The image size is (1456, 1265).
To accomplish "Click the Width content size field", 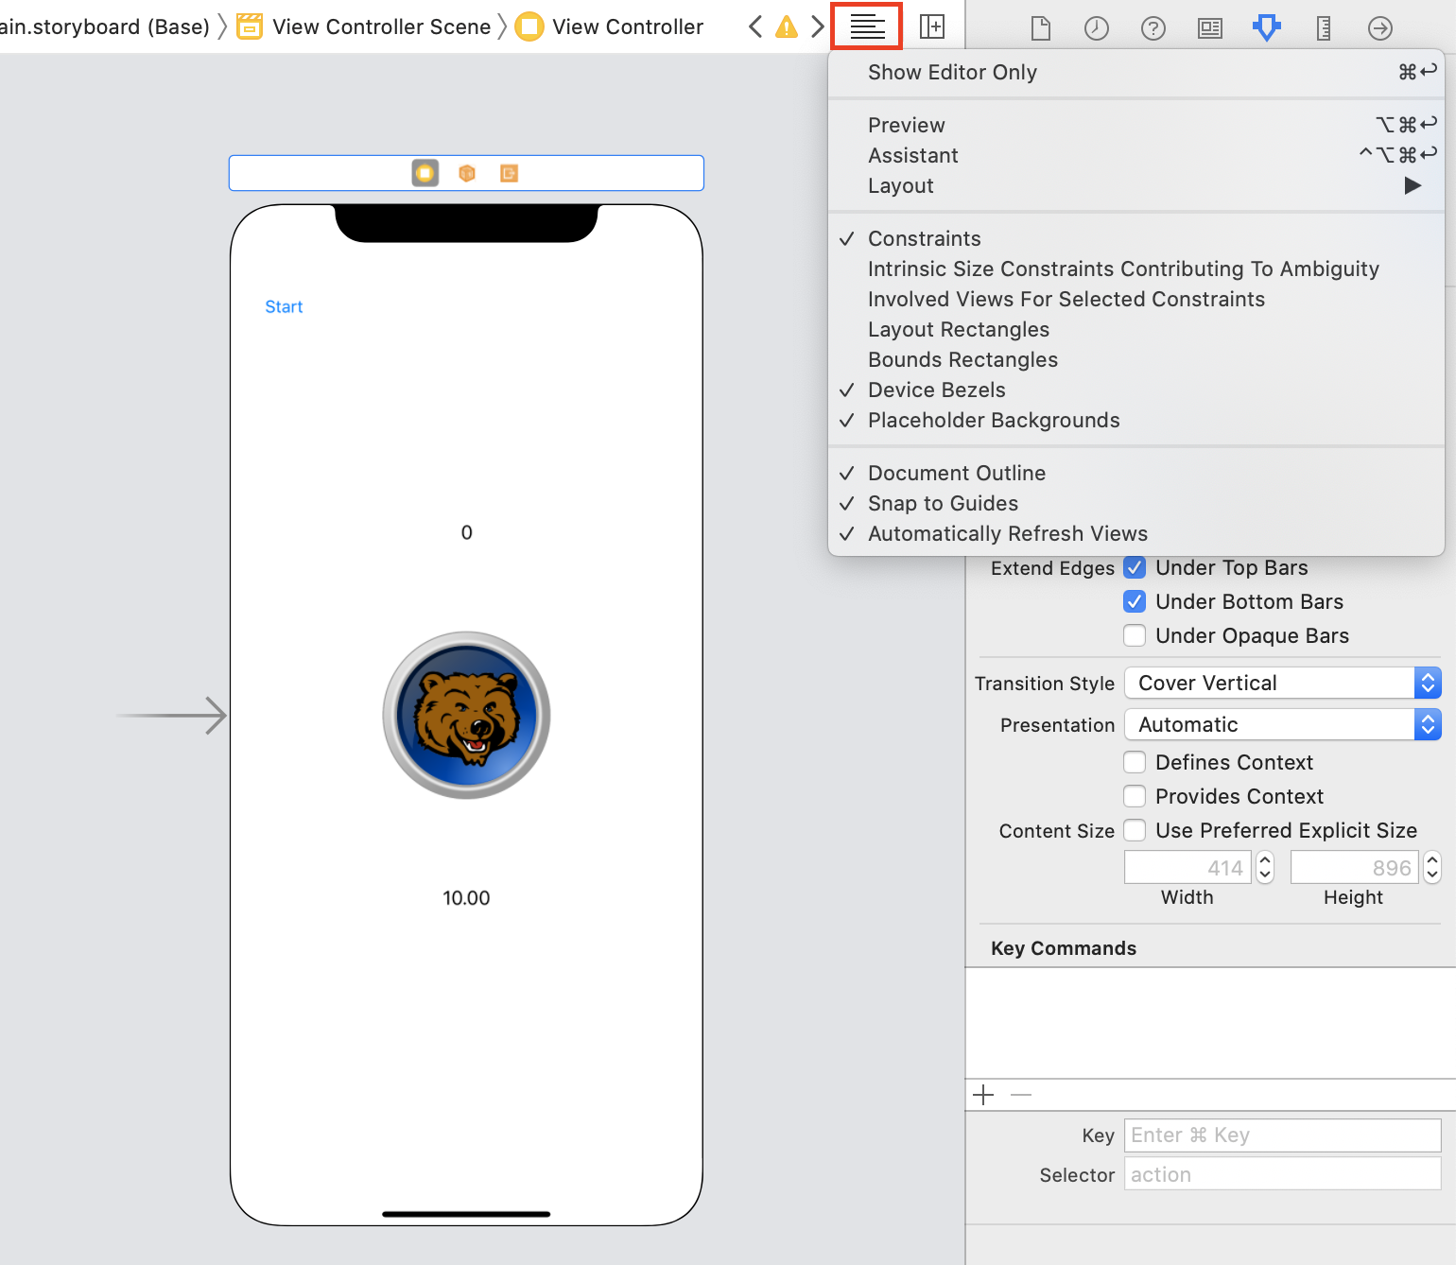I will (x=1187, y=867).
